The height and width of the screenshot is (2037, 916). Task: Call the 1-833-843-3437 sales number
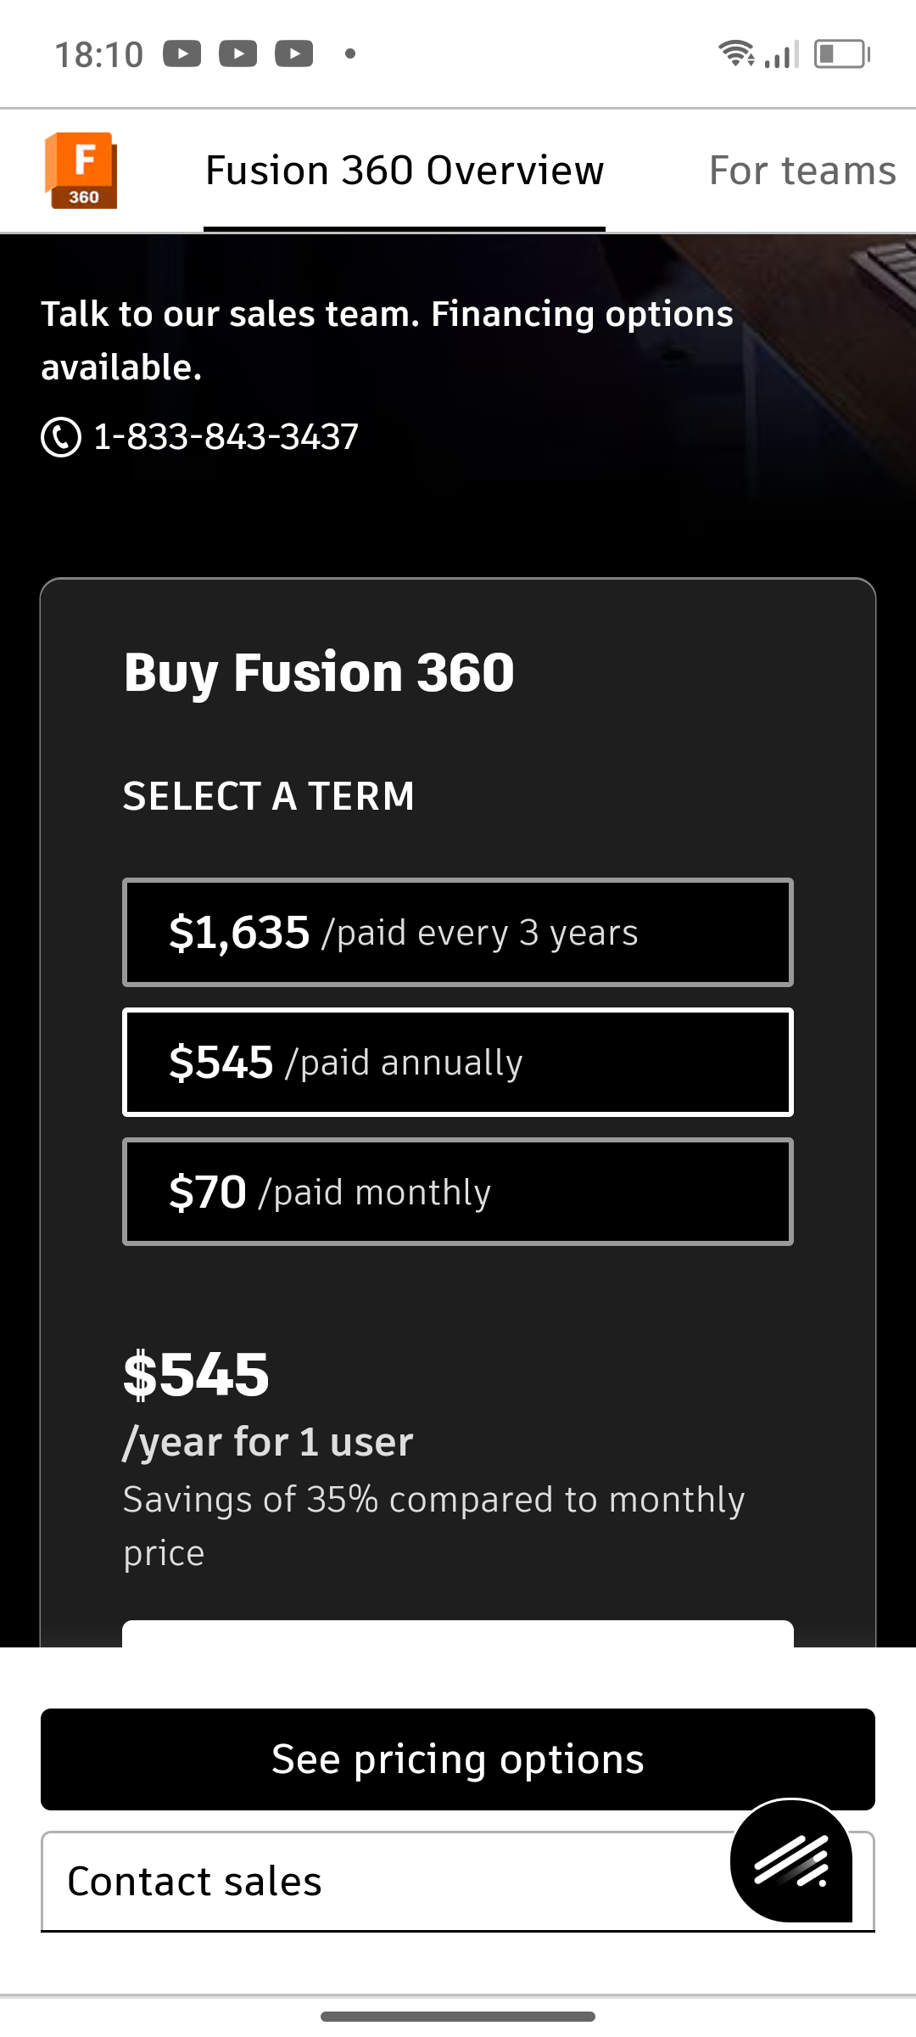click(x=226, y=437)
